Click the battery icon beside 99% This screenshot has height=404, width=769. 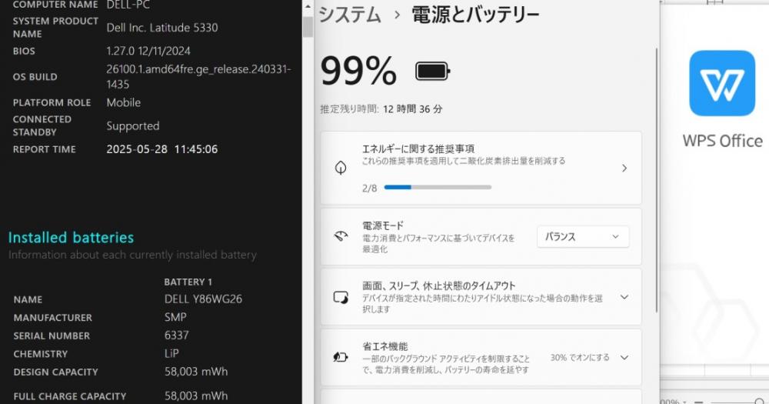coord(432,71)
